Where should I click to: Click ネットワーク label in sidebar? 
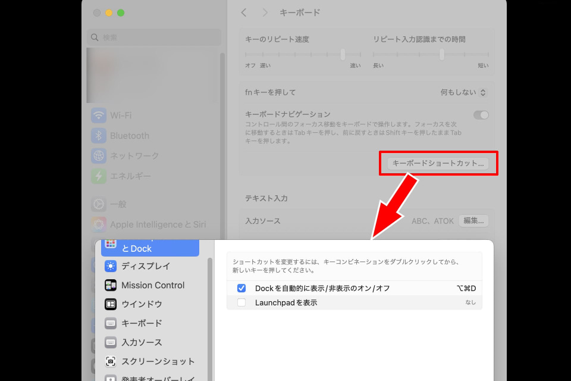(x=134, y=156)
